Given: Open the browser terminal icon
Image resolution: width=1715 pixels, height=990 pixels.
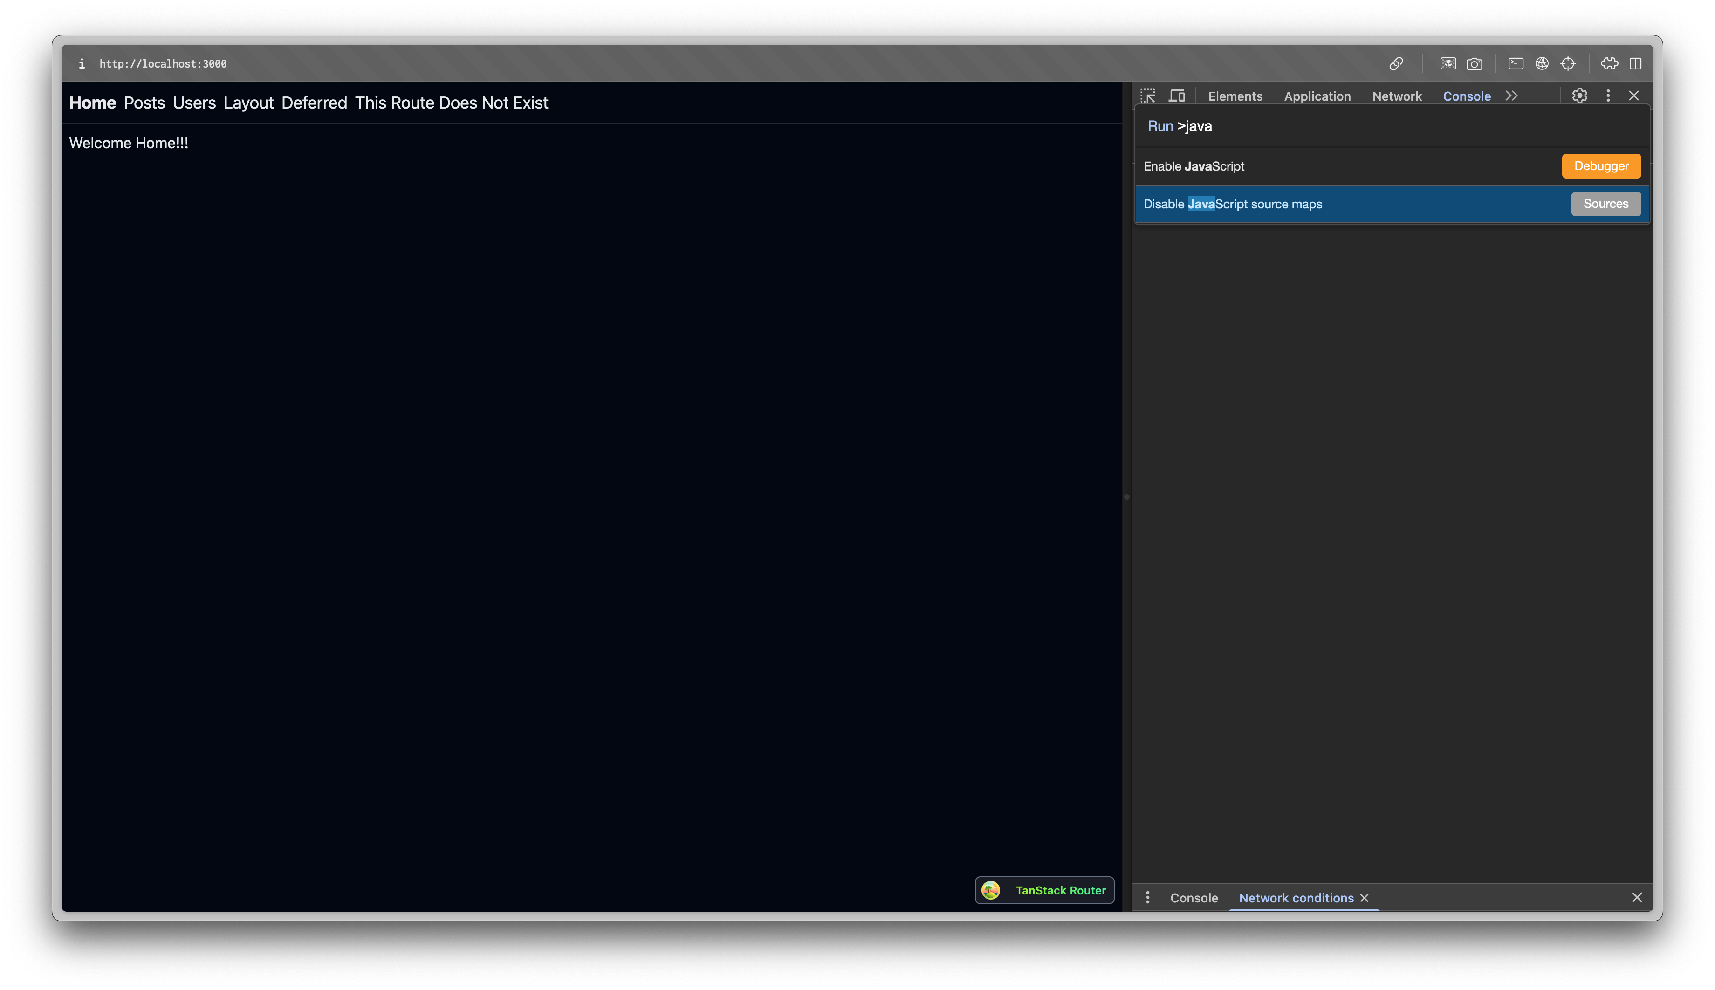Looking at the screenshot, I should click(1515, 63).
